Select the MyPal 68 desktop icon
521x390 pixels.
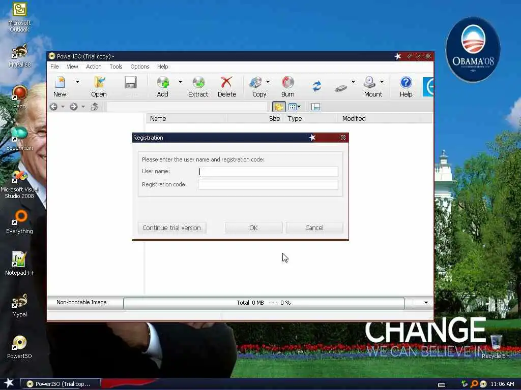(20, 56)
